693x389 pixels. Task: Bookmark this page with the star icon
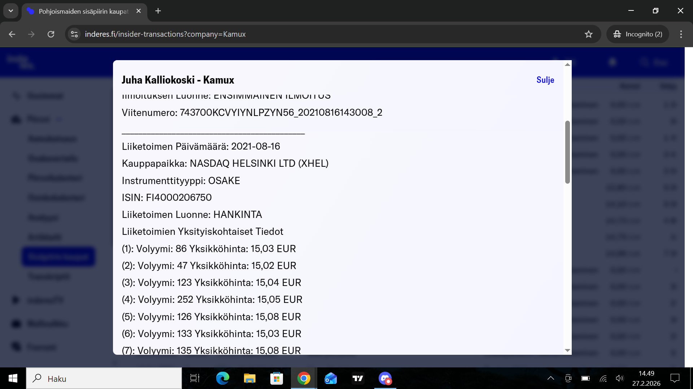pos(589,34)
